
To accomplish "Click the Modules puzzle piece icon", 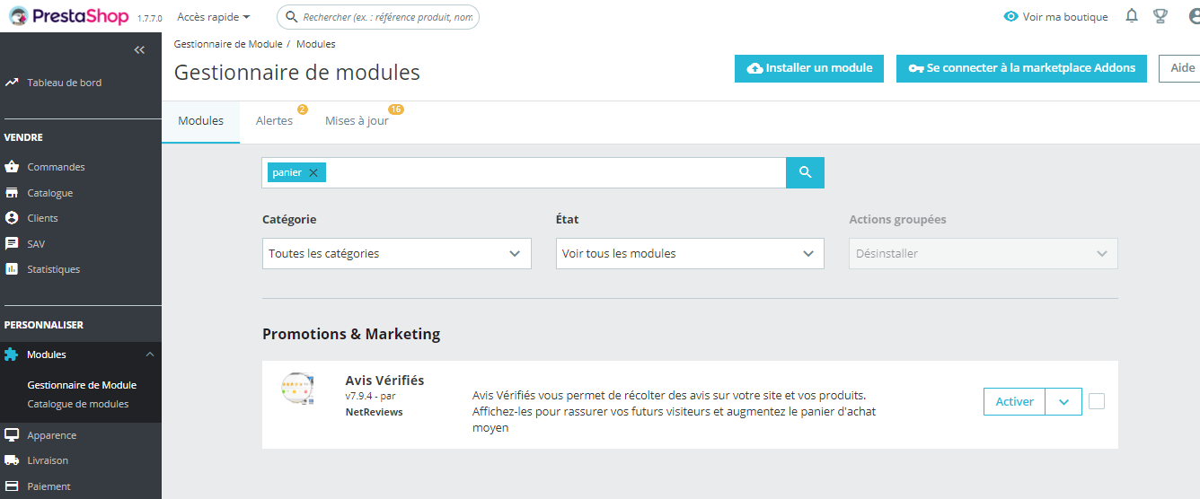I will click(12, 355).
